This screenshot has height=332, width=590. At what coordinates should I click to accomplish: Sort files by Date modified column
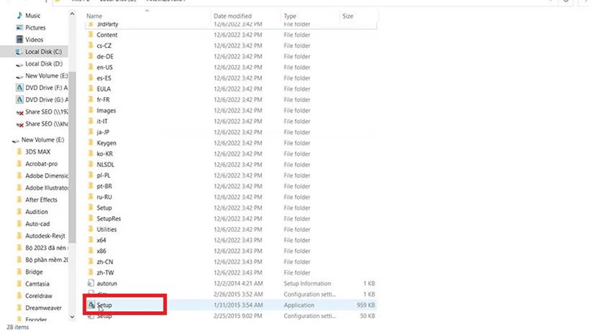233,15
